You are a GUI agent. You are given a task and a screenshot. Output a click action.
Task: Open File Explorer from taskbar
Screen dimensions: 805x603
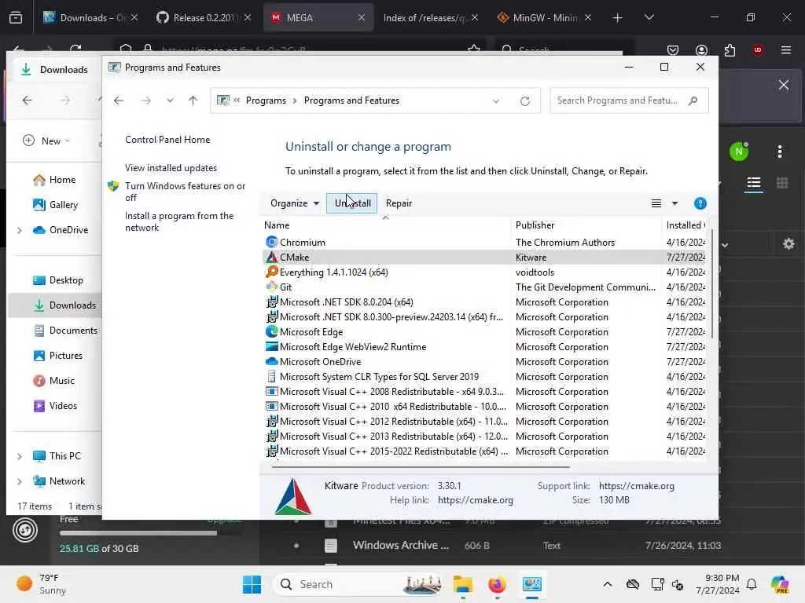462,584
